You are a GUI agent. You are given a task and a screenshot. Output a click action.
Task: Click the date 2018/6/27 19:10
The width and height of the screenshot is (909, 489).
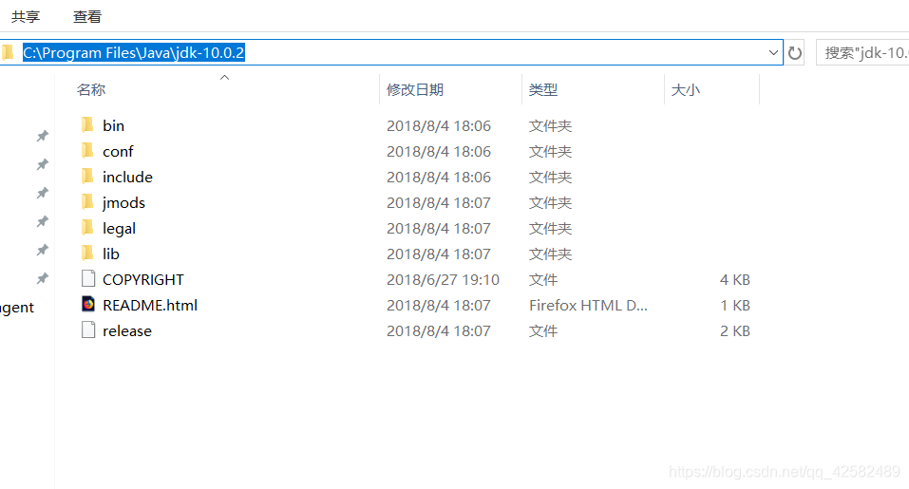443,279
